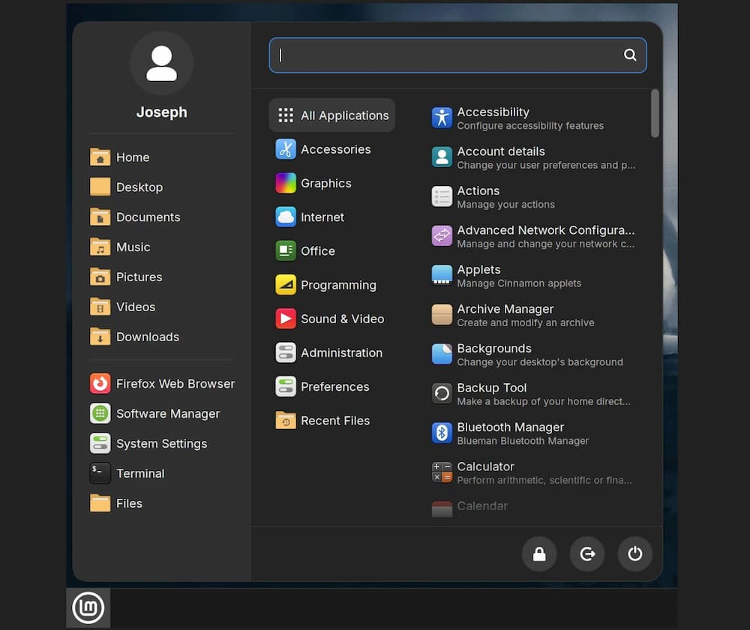The image size is (750, 630).
Task: Click the applications list scrollbar
Action: click(655, 113)
